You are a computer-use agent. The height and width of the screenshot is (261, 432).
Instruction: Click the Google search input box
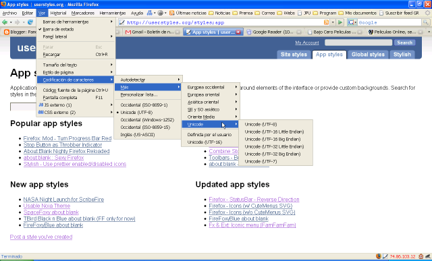[389, 22]
